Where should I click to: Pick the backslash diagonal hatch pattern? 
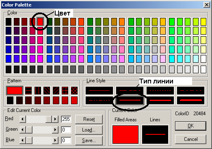tap(47, 90)
